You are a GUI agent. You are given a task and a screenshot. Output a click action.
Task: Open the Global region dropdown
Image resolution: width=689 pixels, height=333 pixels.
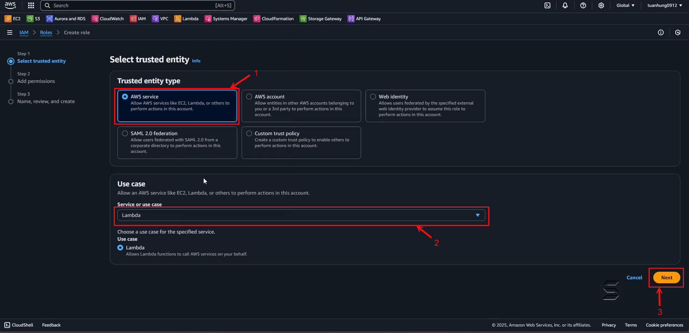point(625,5)
